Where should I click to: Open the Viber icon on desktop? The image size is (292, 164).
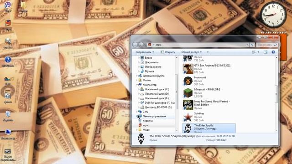(x=8, y=7)
